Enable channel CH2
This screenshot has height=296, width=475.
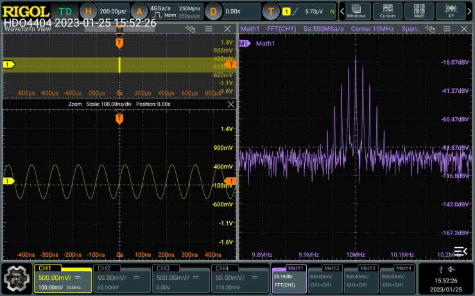pyautogui.click(x=122, y=278)
